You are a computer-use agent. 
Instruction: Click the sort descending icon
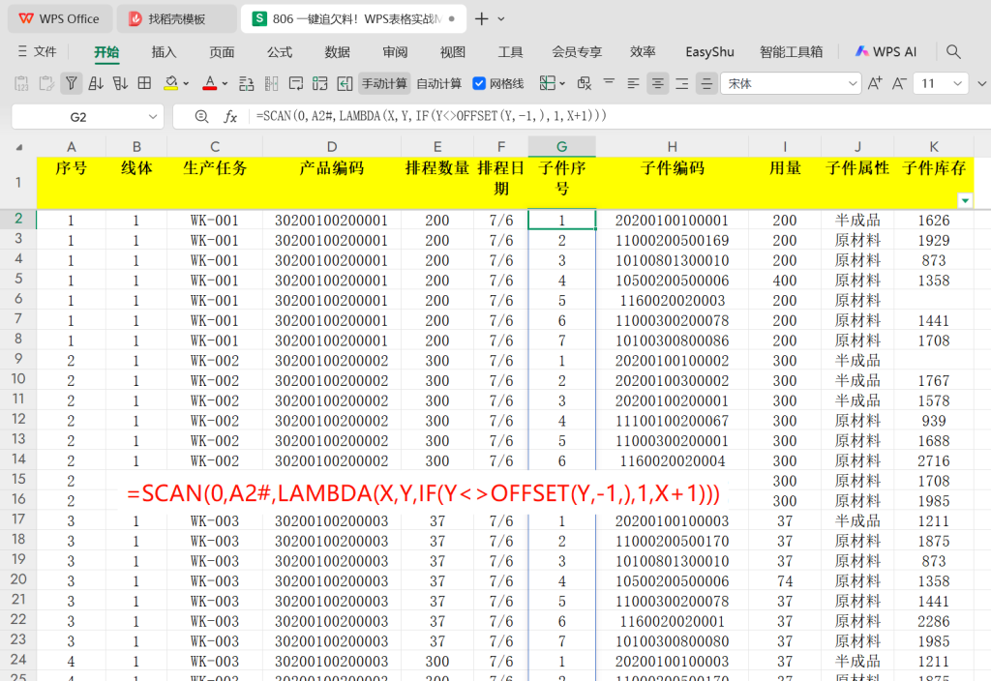pyautogui.click(x=120, y=83)
